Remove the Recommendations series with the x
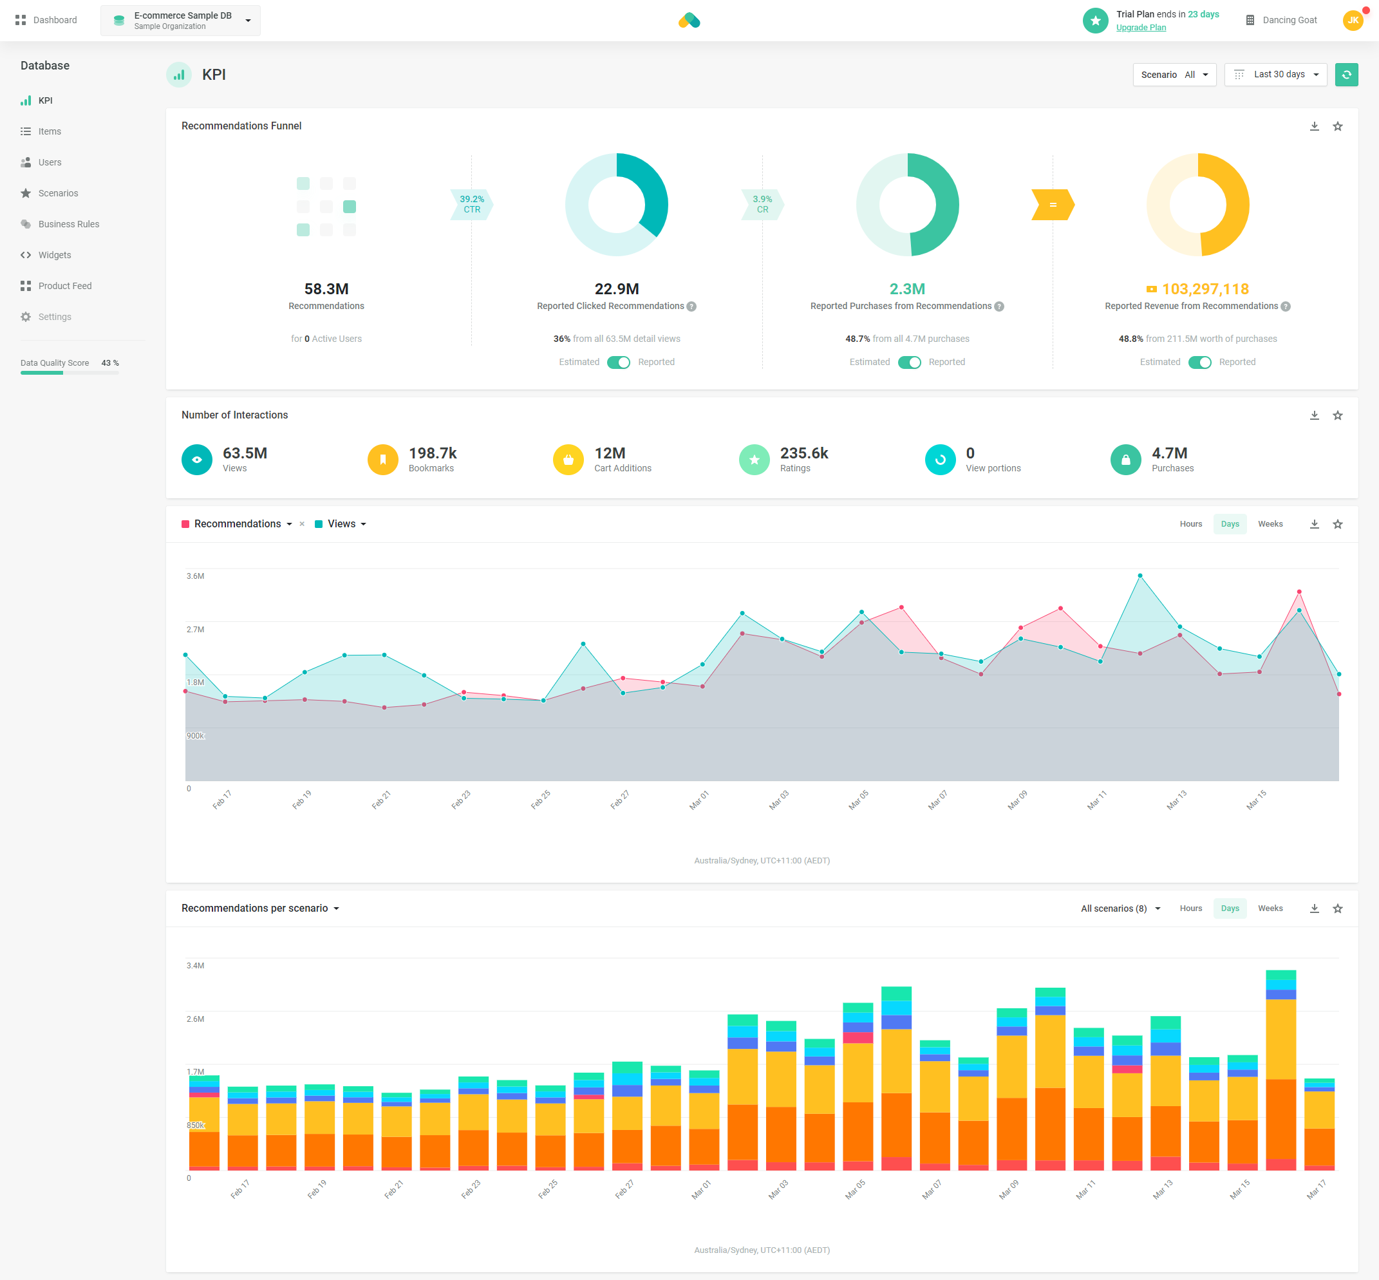The image size is (1379, 1280). (x=302, y=524)
